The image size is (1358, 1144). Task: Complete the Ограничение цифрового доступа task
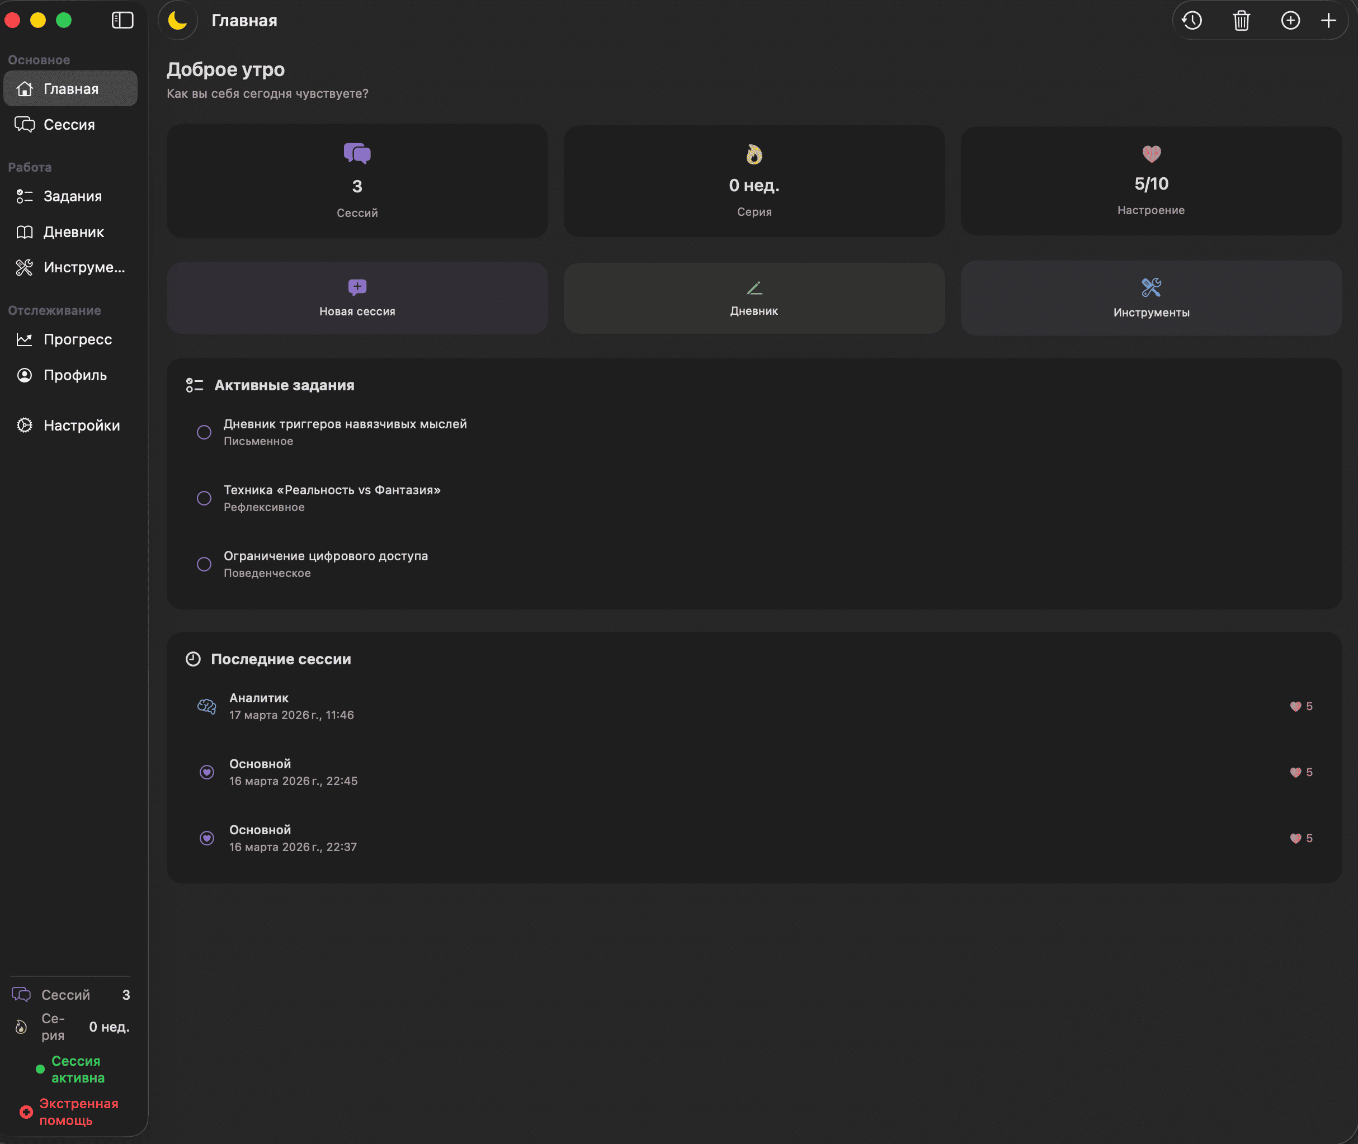[204, 564]
